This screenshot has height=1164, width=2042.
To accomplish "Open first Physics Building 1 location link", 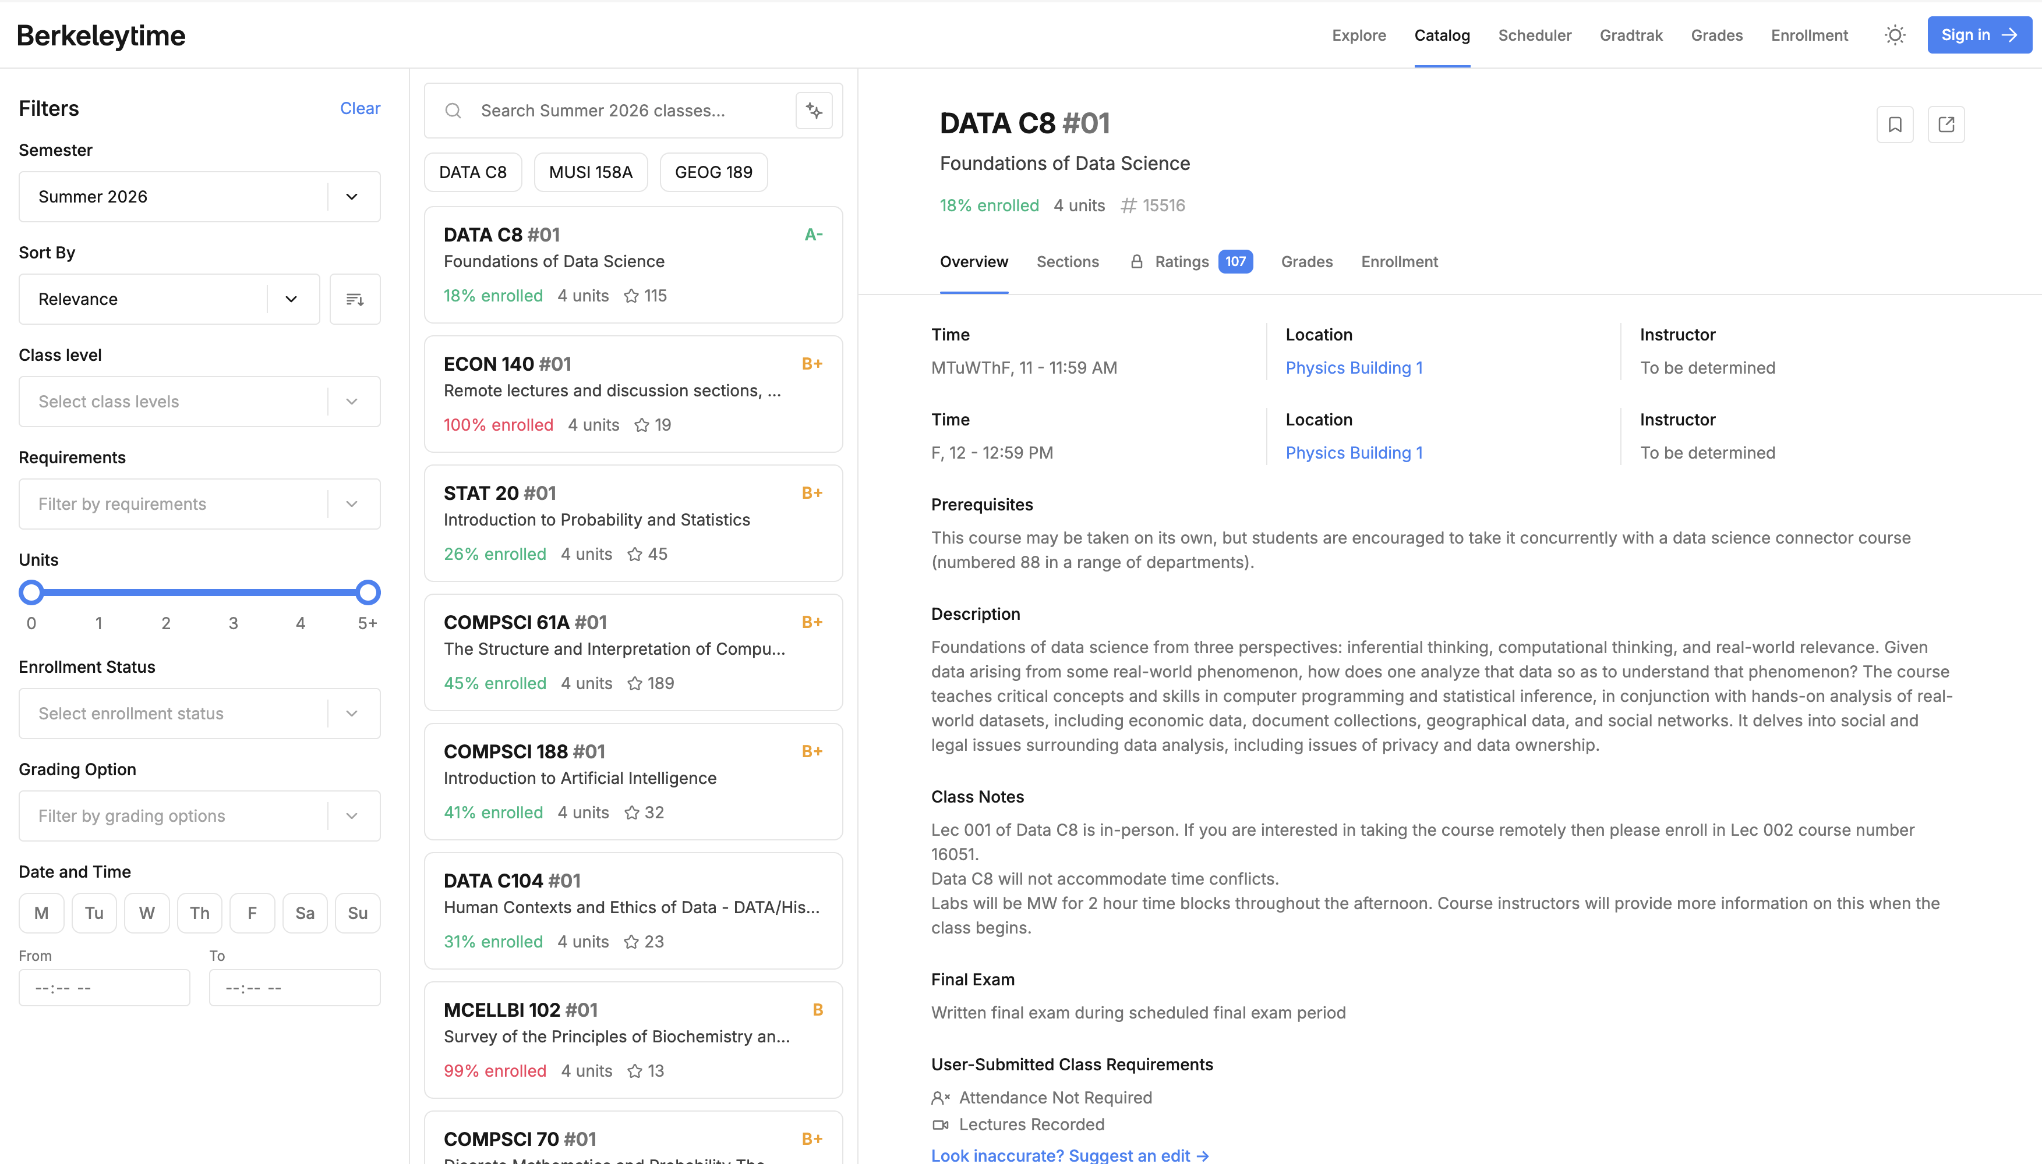I will [x=1354, y=368].
